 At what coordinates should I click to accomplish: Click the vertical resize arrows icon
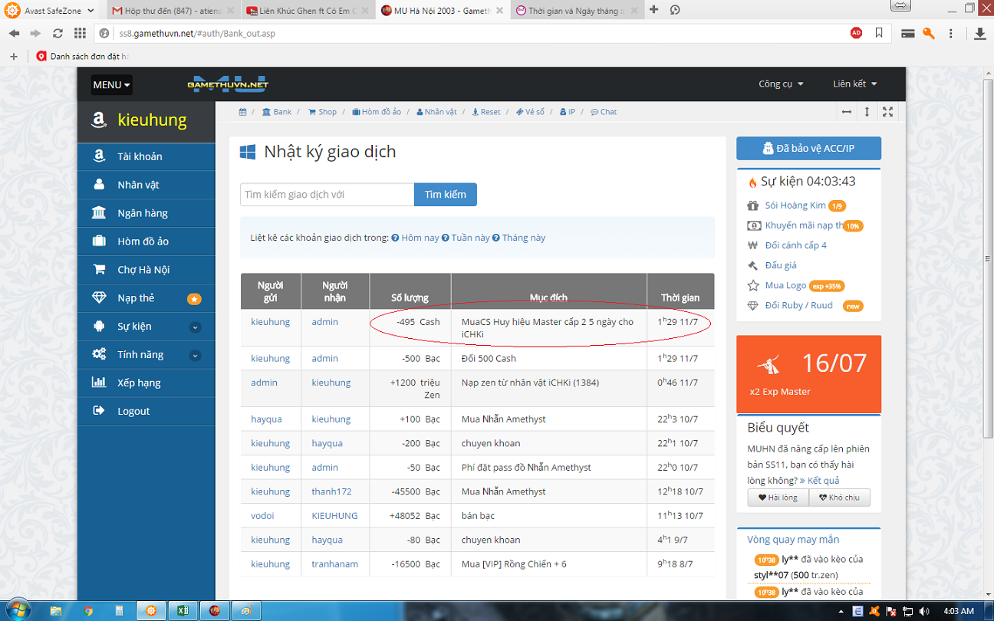(867, 112)
